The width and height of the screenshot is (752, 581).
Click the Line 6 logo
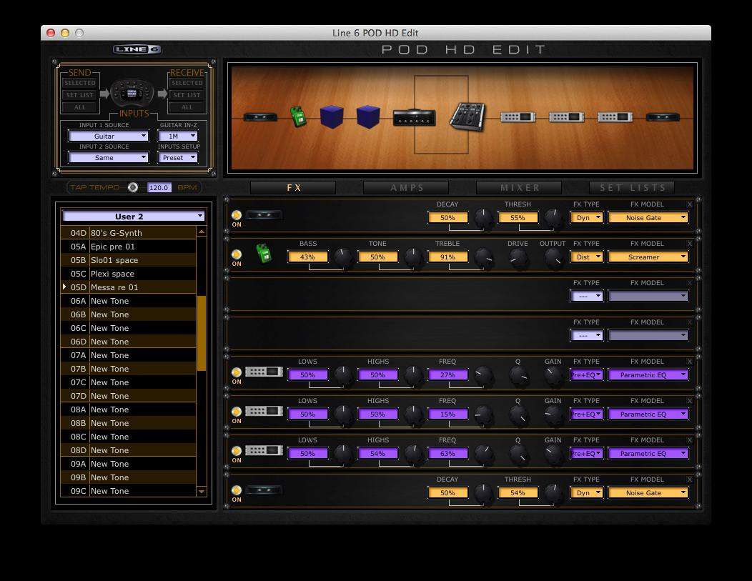pos(137,49)
